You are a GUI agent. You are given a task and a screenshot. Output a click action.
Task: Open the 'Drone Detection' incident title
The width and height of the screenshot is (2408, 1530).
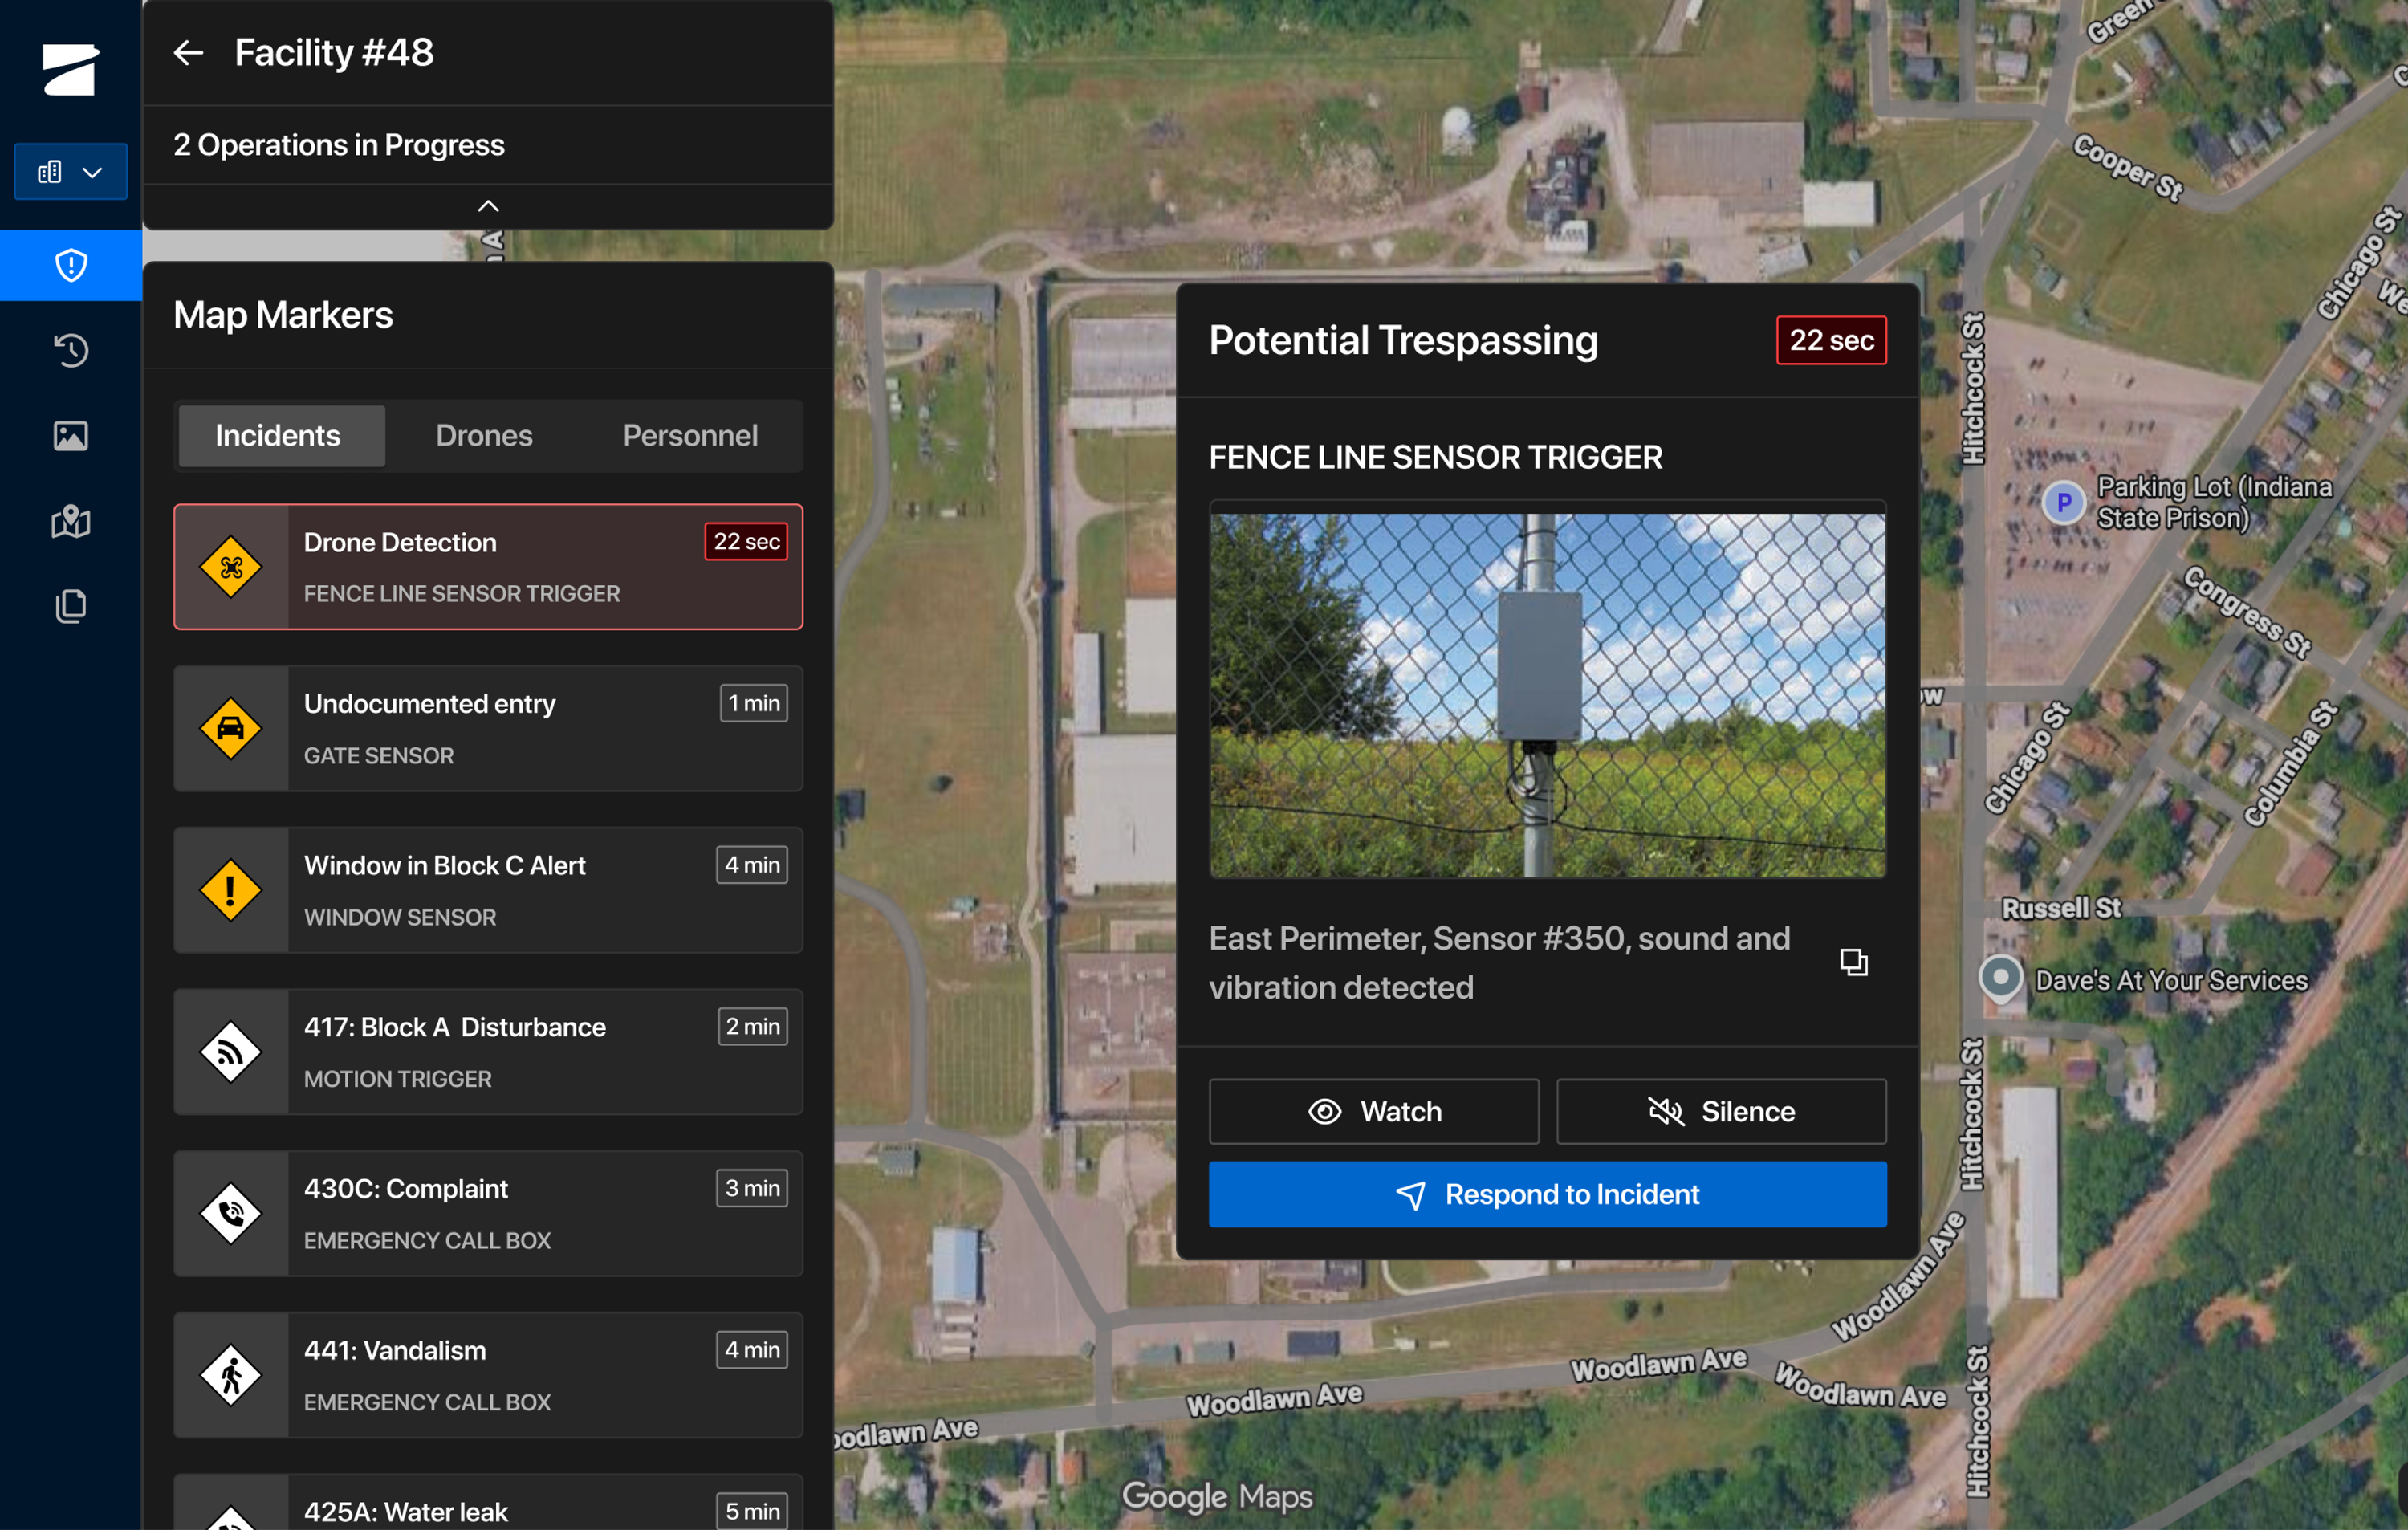tap(400, 542)
